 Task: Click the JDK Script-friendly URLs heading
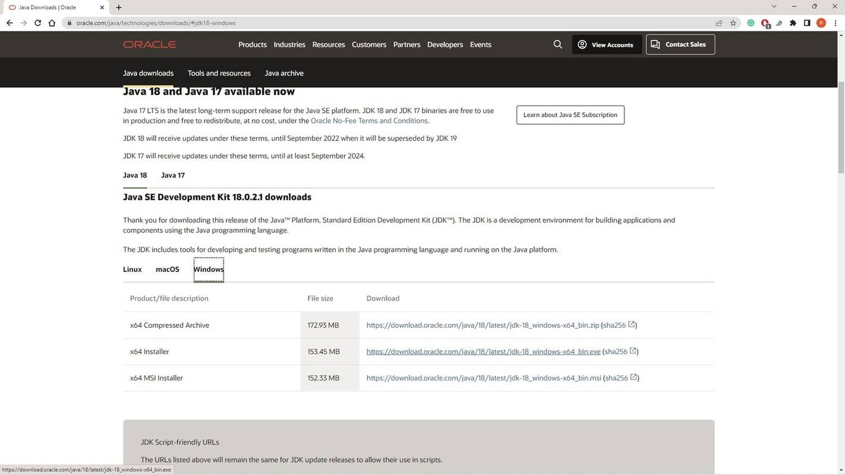[180, 442]
